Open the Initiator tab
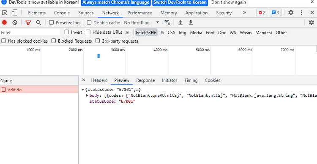 [169, 80]
